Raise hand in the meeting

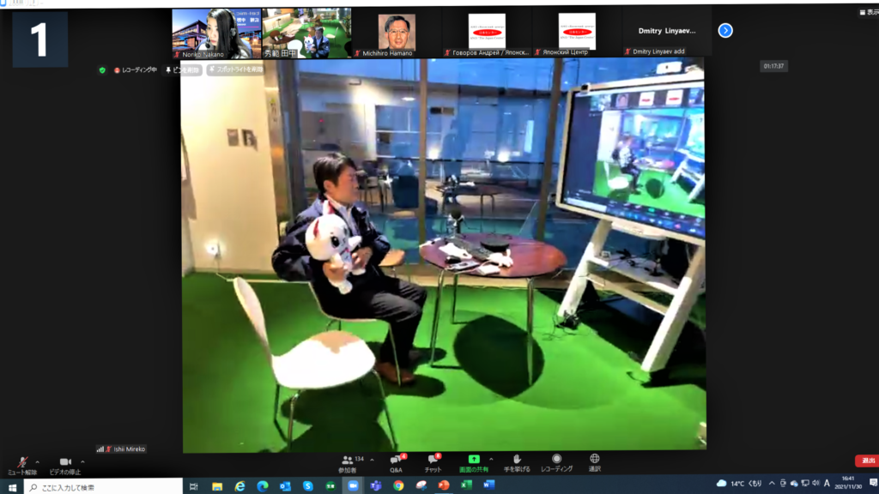pyautogui.click(x=516, y=464)
